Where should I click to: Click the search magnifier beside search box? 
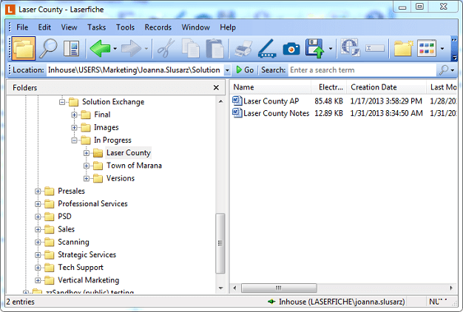point(444,70)
